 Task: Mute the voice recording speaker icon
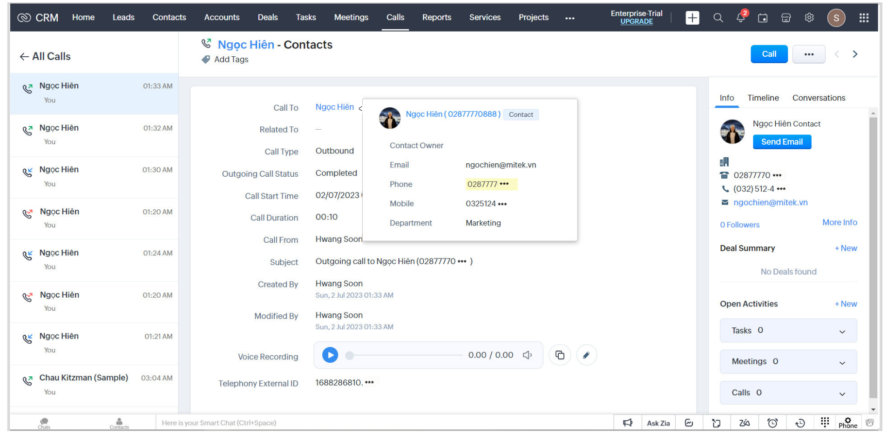point(527,355)
